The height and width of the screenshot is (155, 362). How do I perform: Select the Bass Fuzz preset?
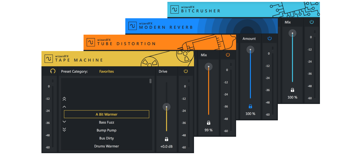[x=106, y=123]
